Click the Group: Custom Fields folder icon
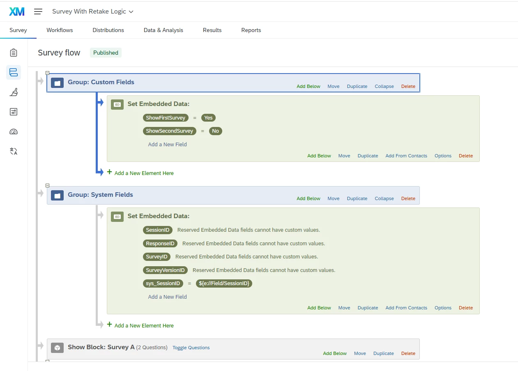Viewport: 518px width, 371px height. coord(58,83)
